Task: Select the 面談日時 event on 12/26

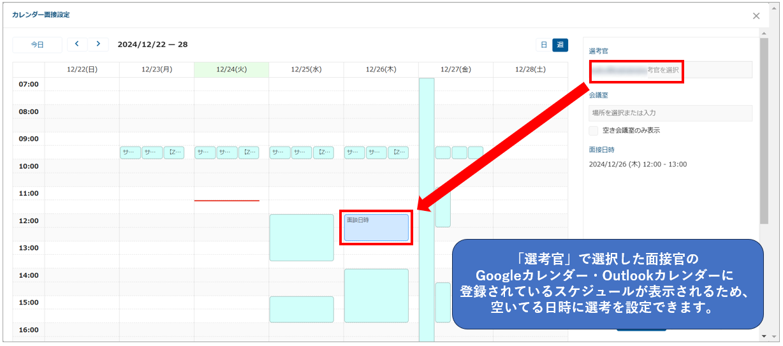Action: click(376, 228)
